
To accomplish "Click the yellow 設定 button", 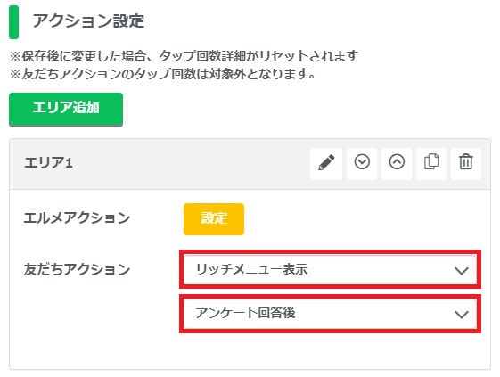I will tap(214, 218).
